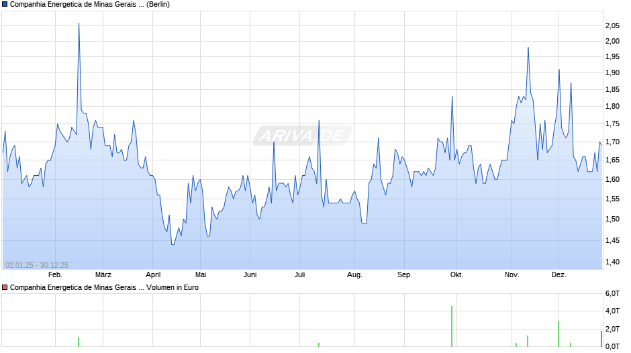Click the red legend square for the volume chart
The image size is (631, 353).
point(5,287)
